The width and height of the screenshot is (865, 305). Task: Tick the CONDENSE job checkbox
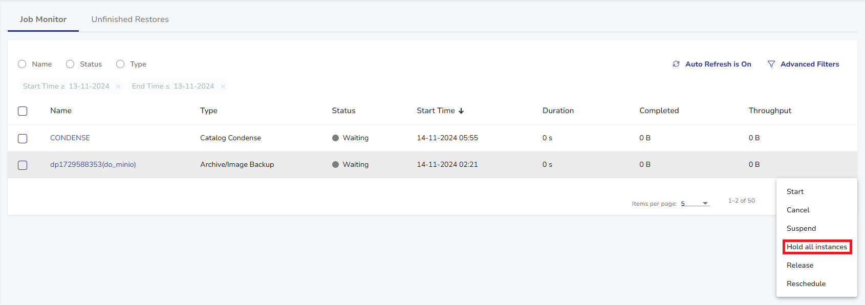pyautogui.click(x=23, y=139)
